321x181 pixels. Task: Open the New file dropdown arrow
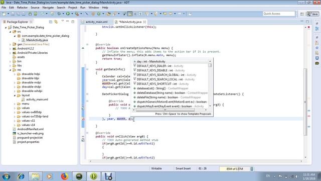(x=8, y=14)
